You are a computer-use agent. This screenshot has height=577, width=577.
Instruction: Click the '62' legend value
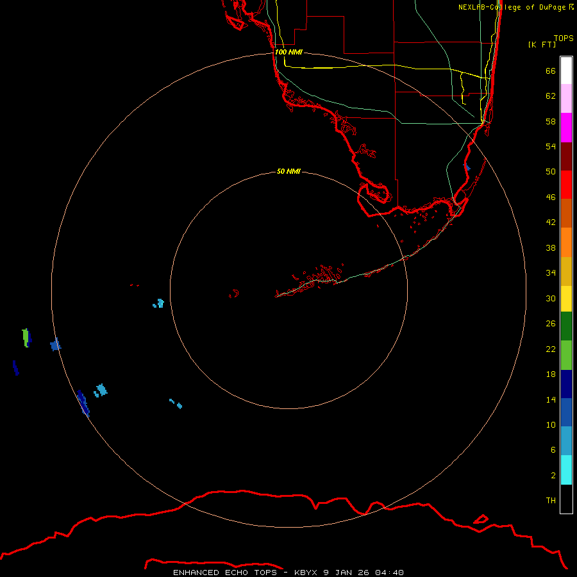[x=551, y=96]
